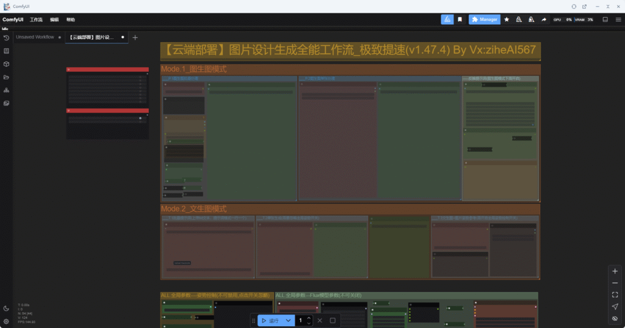Click the VRAM 3% usage indicator
Viewport: 625px width, 328px height.
pos(584,20)
